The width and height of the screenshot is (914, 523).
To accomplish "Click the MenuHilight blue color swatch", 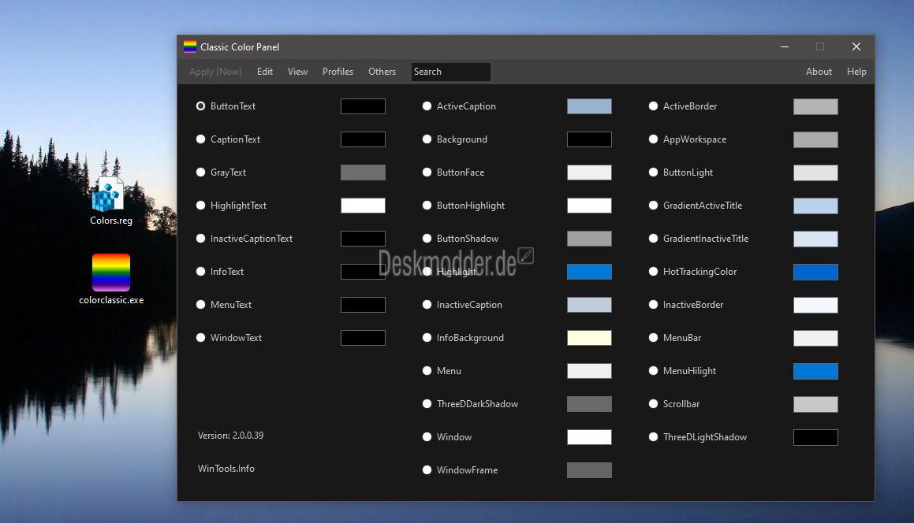I will point(815,371).
